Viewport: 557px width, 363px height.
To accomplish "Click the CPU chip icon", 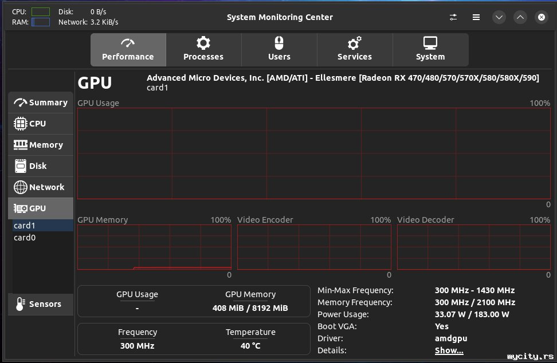I will (x=21, y=124).
